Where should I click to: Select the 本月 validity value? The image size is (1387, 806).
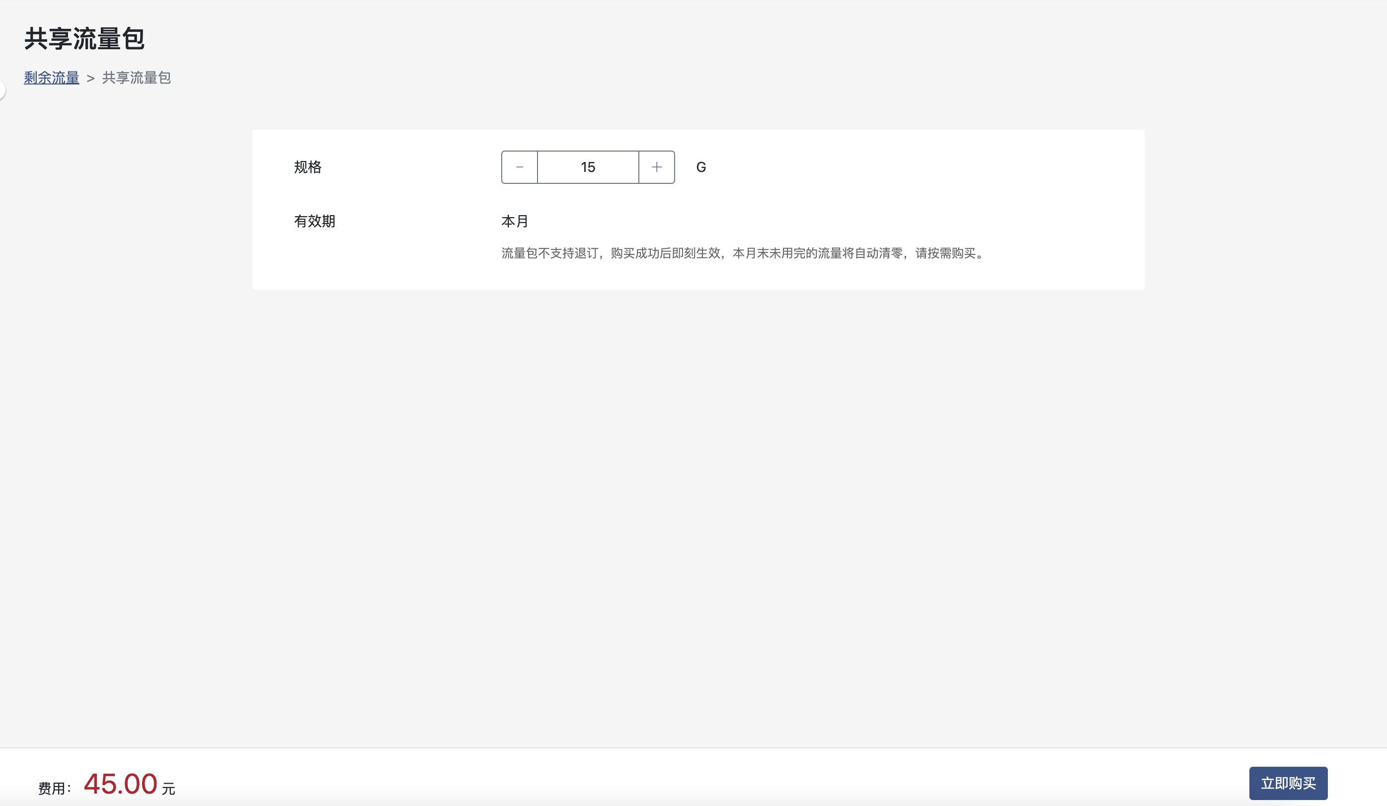[x=515, y=221]
